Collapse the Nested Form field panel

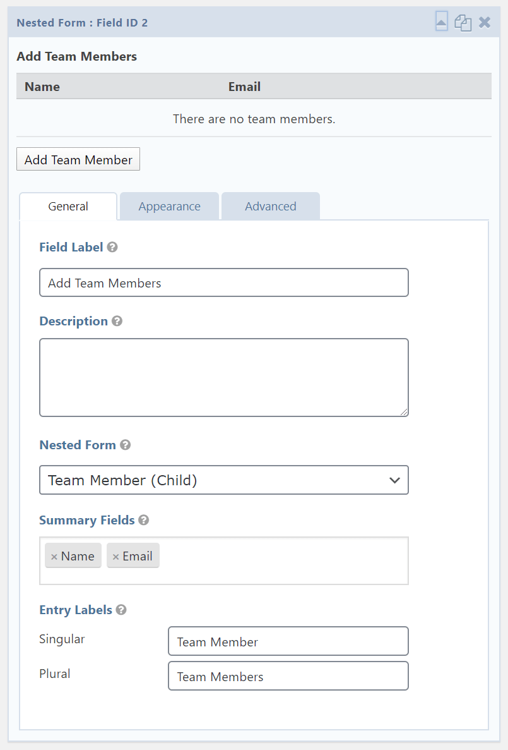(442, 23)
